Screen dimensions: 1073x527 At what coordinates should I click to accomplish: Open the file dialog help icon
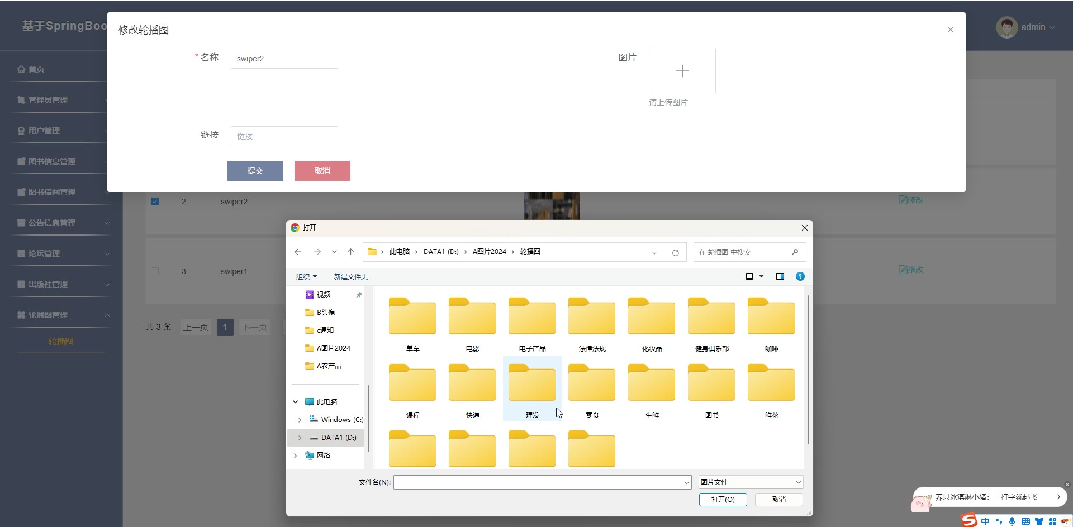click(800, 276)
